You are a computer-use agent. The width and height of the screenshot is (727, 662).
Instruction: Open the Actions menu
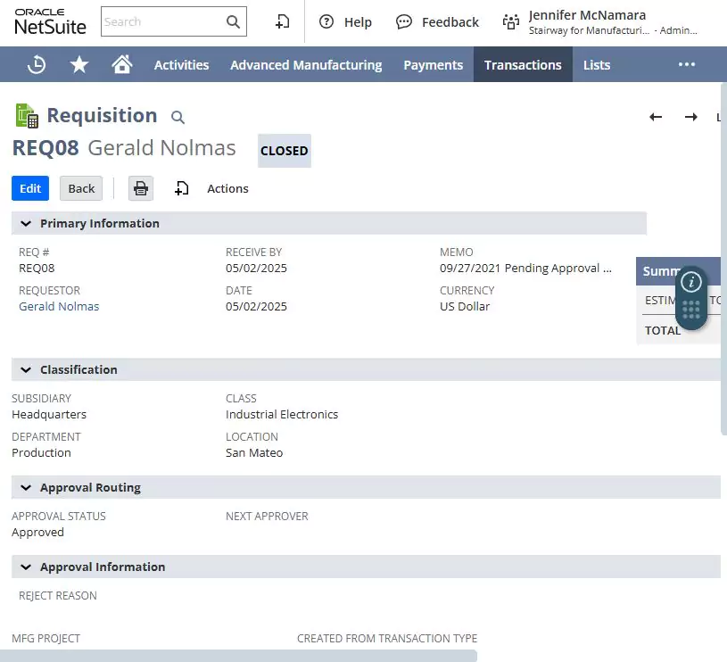[x=227, y=188]
